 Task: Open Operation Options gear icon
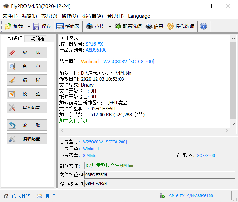170,27
